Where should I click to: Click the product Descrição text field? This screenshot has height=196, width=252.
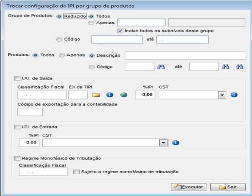coord(185,56)
